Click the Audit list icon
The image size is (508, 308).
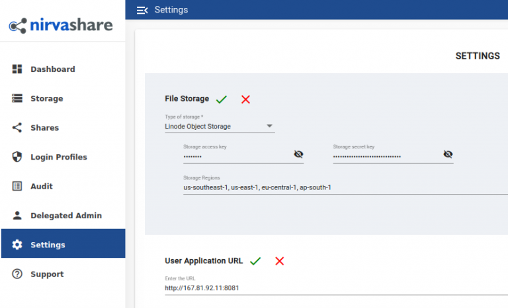point(17,186)
